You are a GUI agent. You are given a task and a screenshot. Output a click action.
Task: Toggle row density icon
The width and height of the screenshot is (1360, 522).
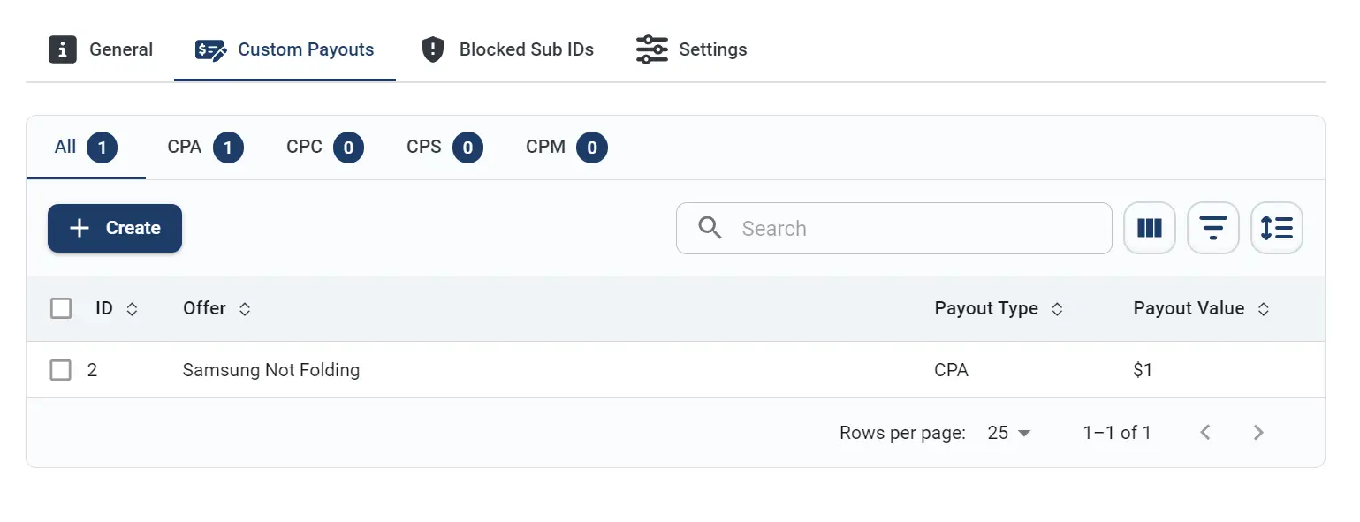(x=1277, y=229)
